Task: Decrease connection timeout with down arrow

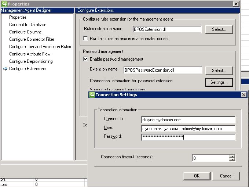Action: click(232, 159)
